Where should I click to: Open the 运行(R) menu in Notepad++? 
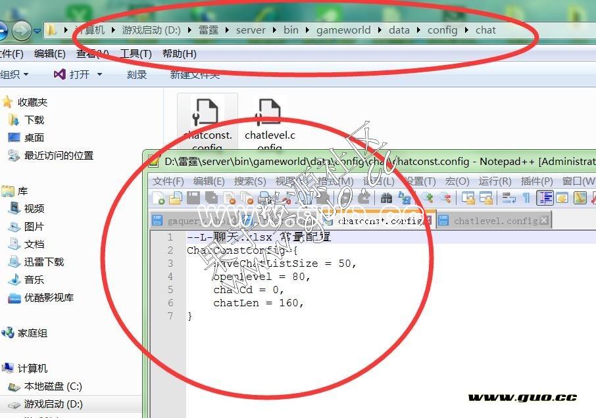pyautogui.click(x=495, y=181)
